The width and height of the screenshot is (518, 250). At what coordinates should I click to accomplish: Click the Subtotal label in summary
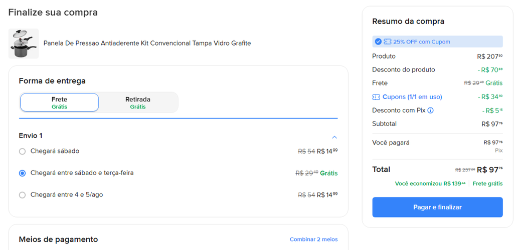(x=384, y=124)
